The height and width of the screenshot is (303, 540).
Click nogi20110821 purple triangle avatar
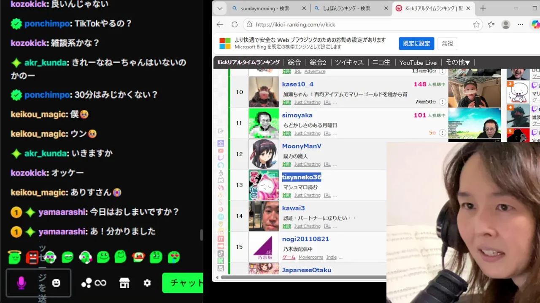pos(264,247)
